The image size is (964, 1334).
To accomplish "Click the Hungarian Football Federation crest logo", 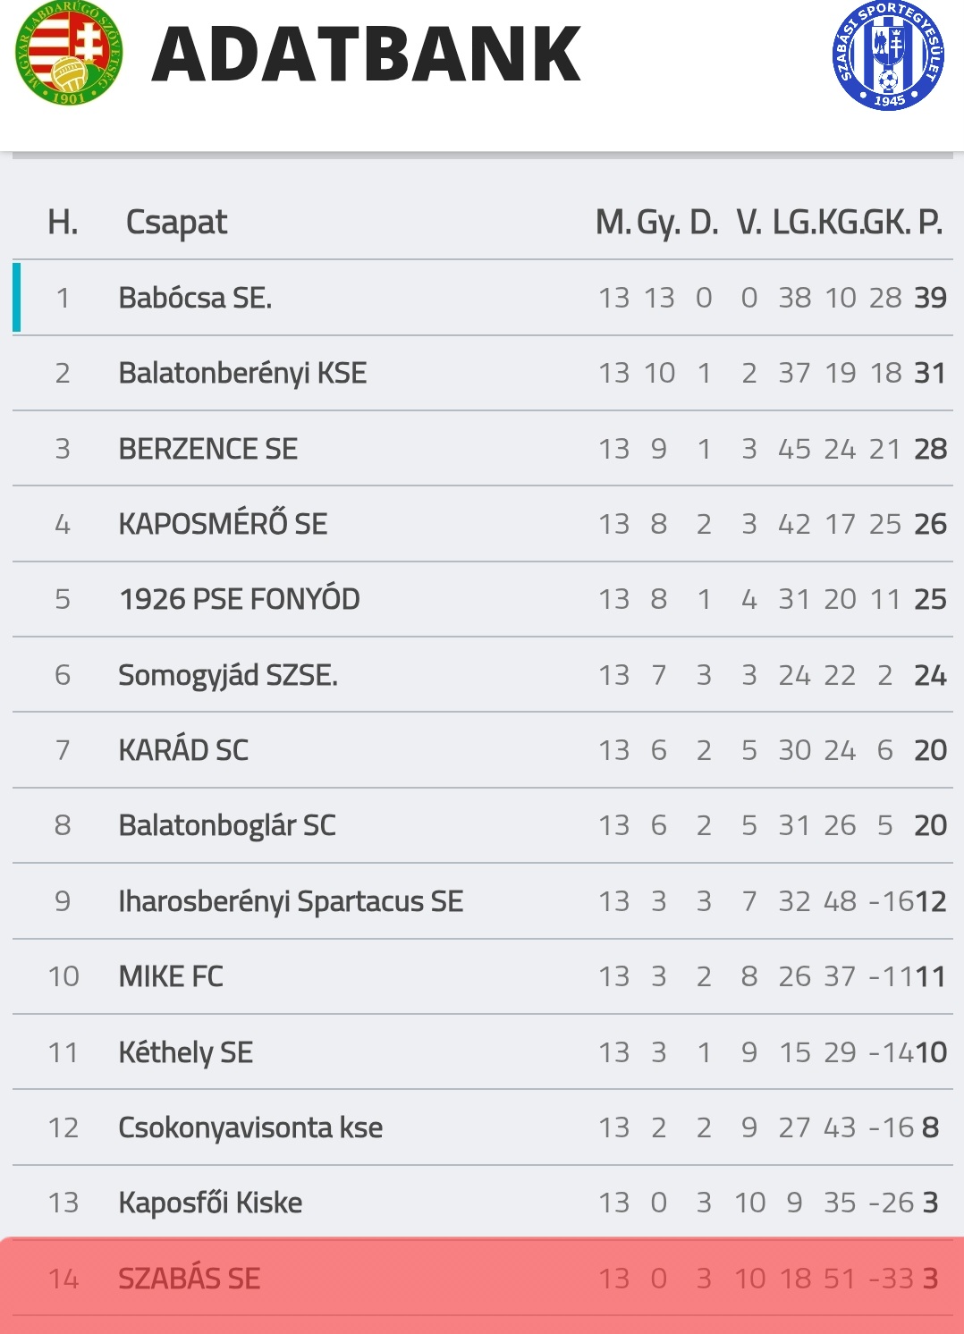I will pos(69,54).
